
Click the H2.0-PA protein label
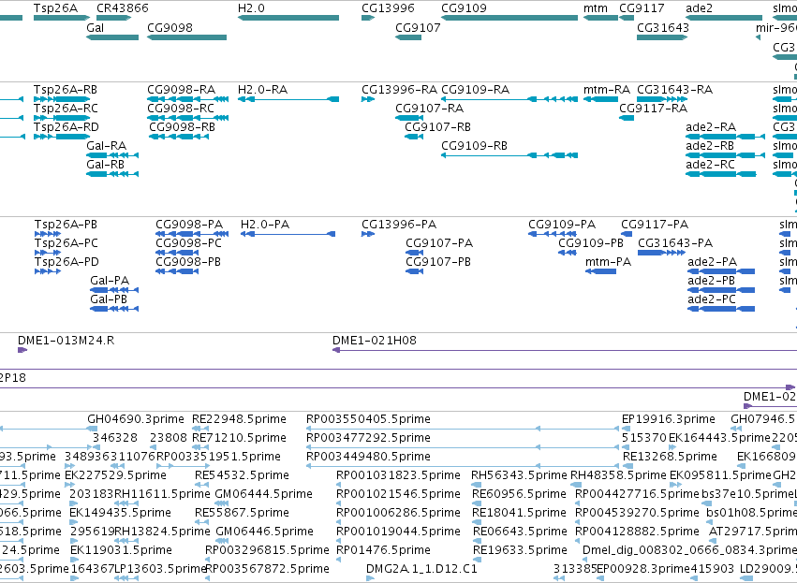(x=265, y=225)
